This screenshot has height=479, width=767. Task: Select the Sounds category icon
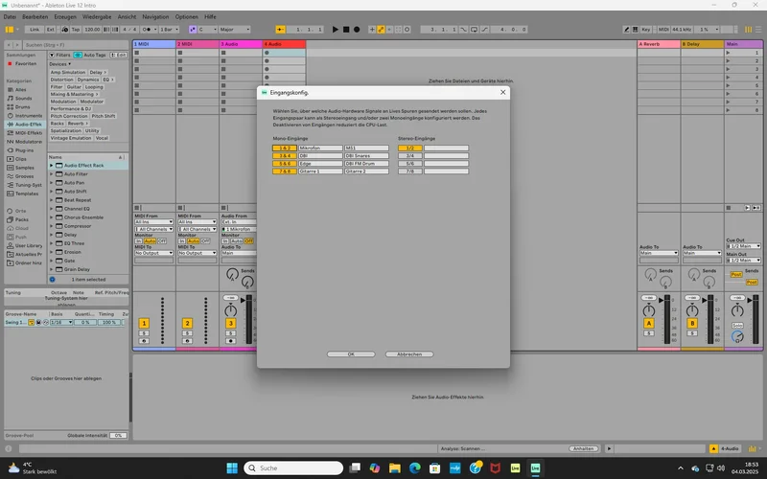coord(11,99)
